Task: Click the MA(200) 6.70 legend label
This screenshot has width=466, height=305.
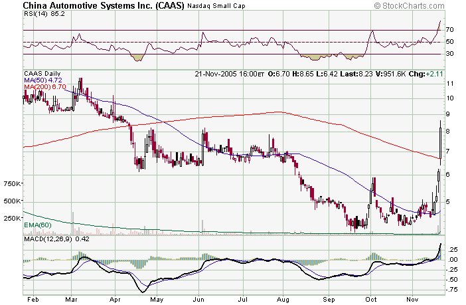Action: pos(45,86)
